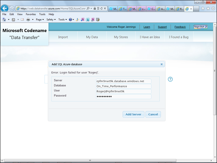
Task: Click the Home icon at top right
Action: 203,8
